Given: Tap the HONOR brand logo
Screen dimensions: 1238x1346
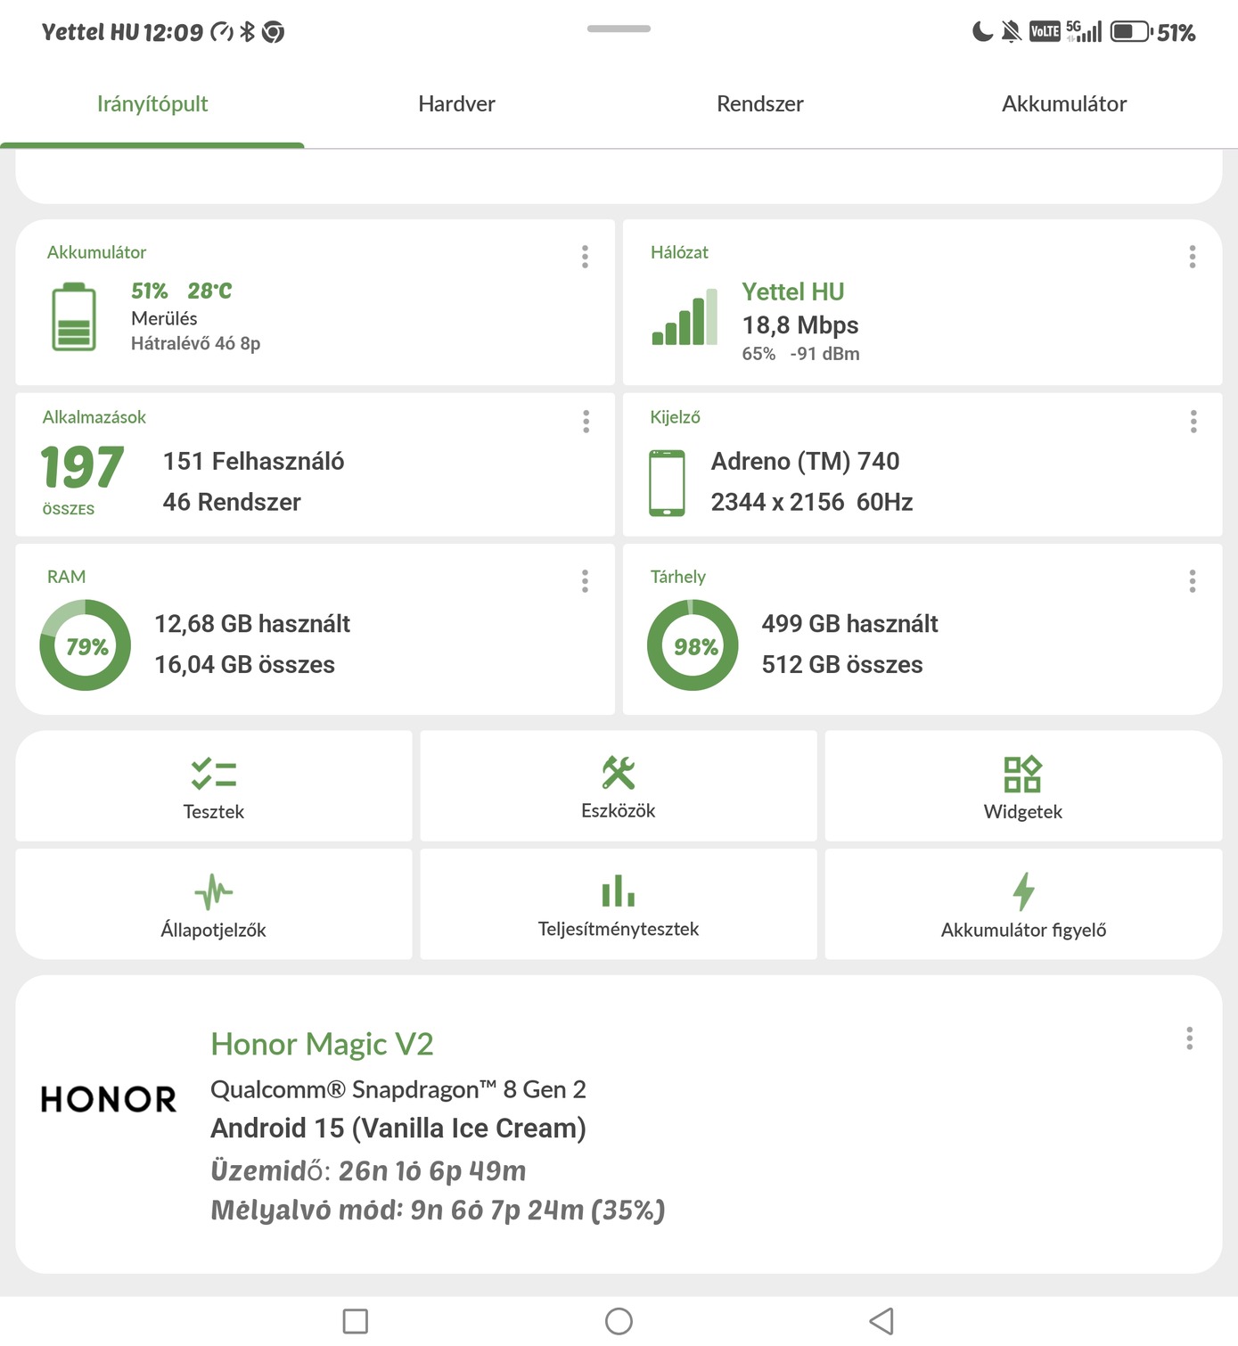Looking at the screenshot, I should [109, 1099].
